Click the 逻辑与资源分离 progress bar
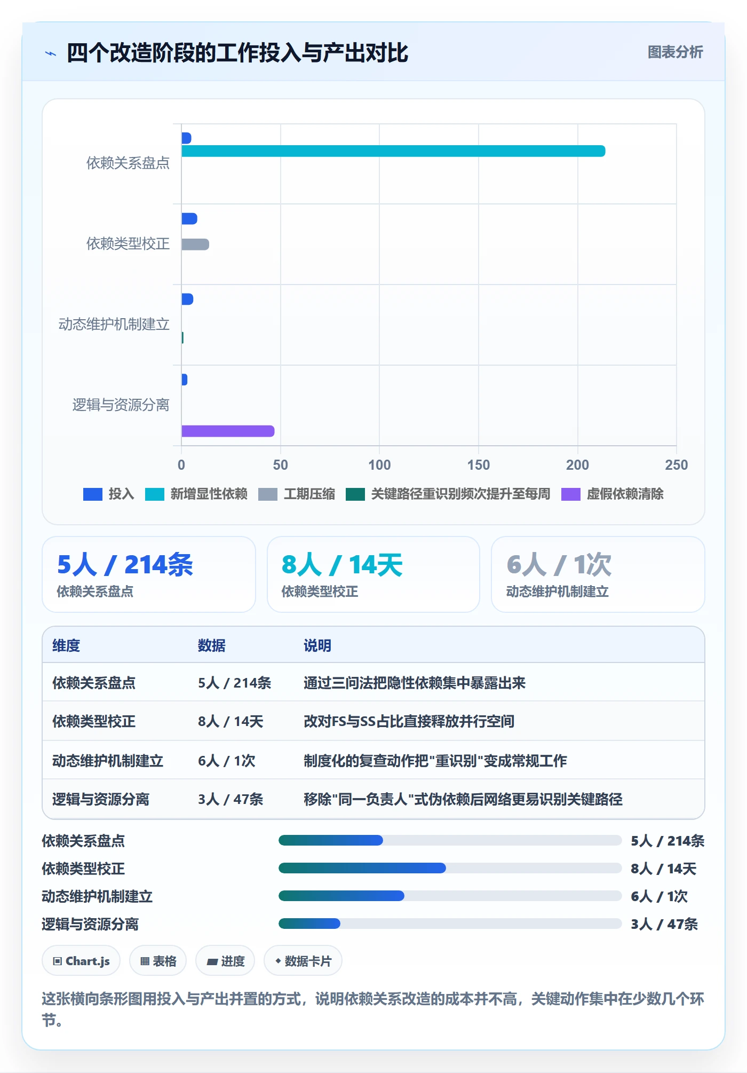 coord(450,924)
